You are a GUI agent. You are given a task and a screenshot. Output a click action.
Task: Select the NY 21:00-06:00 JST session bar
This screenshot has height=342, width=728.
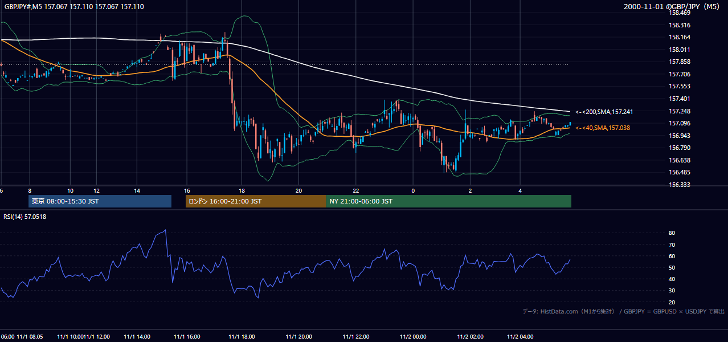(449, 201)
